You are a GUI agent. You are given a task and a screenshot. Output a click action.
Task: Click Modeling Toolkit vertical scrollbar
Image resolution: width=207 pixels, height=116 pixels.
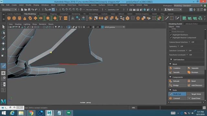[x=205, y=54]
